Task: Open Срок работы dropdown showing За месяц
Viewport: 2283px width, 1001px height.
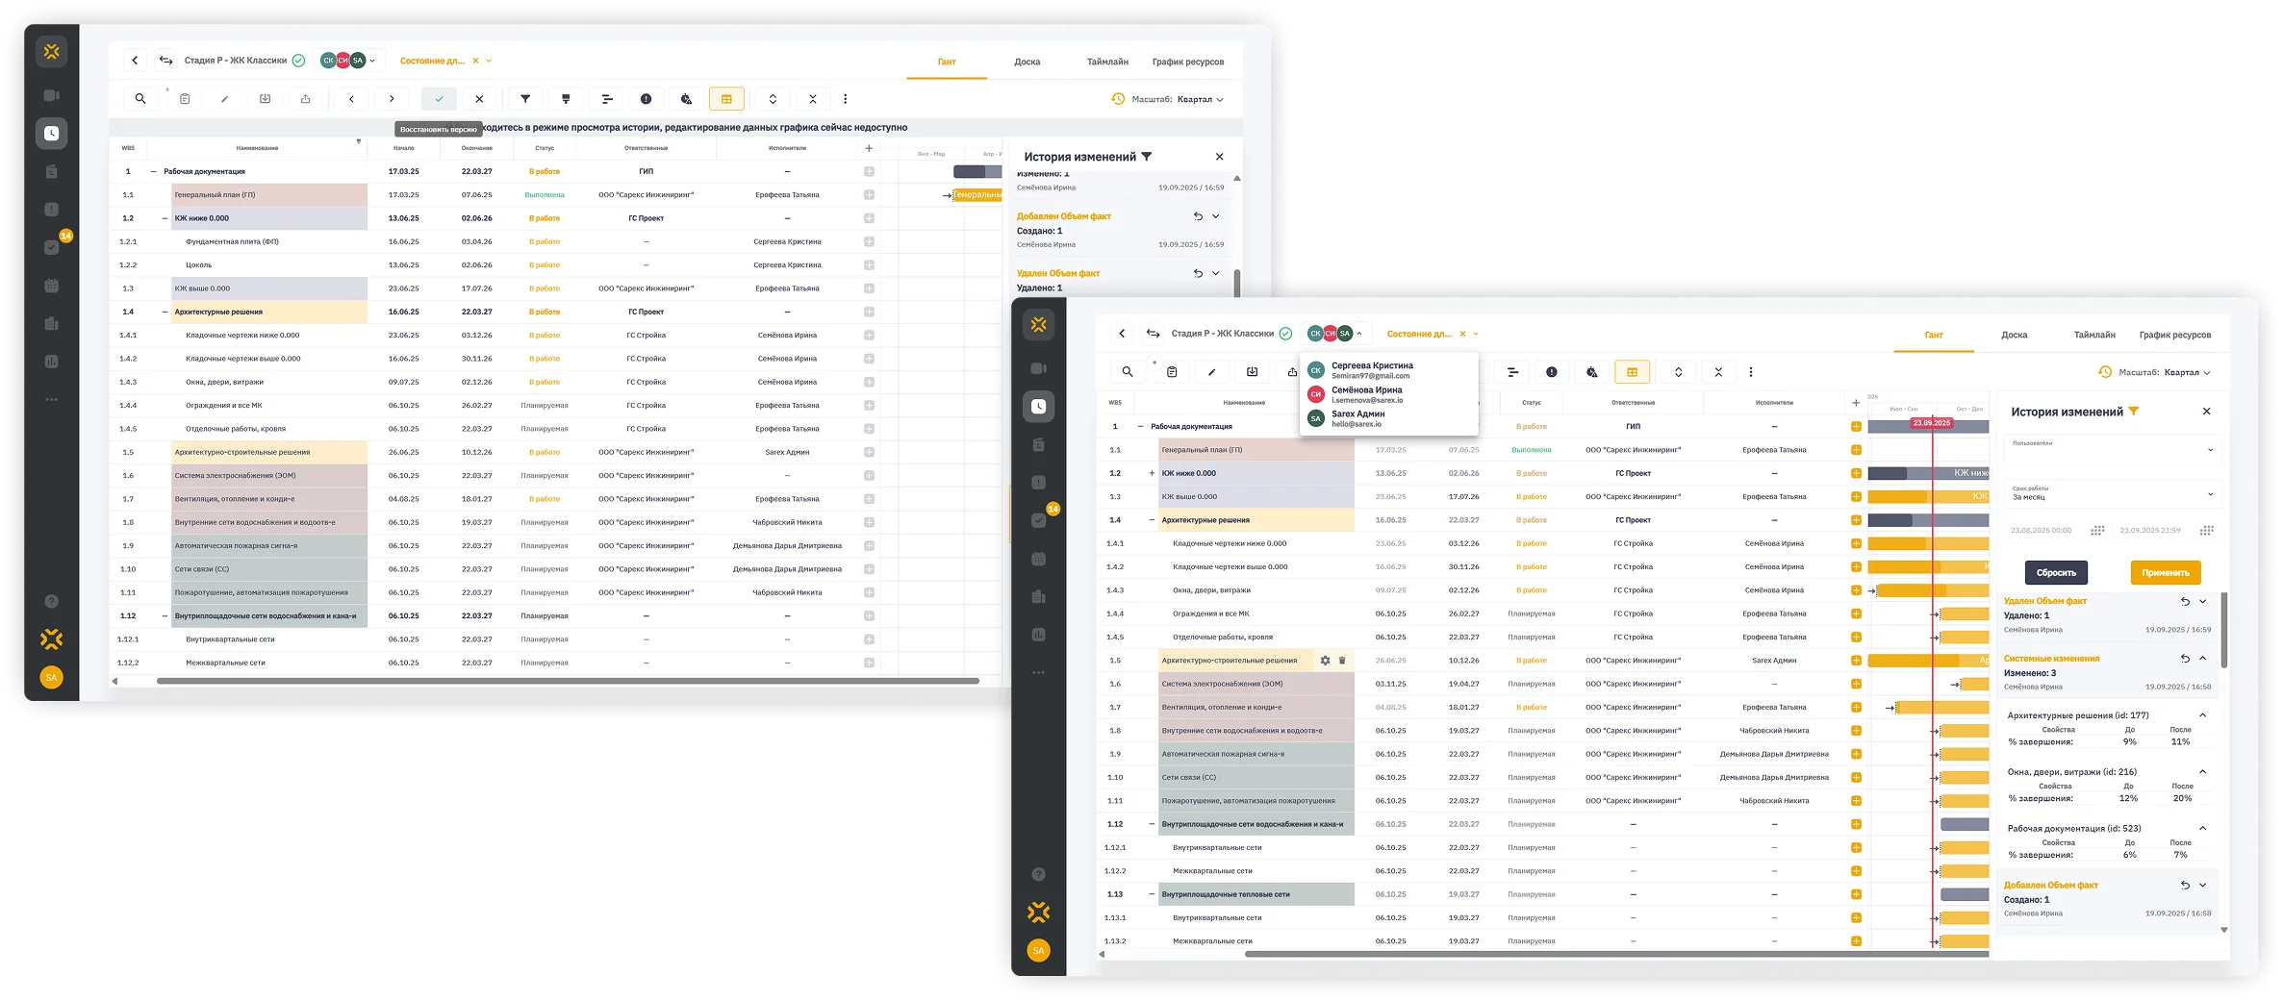Action: [x=2112, y=494]
